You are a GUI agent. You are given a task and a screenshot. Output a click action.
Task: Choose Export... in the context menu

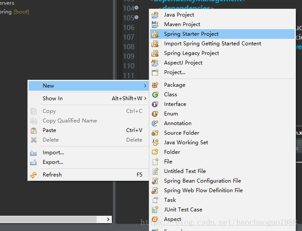click(x=89, y=162)
